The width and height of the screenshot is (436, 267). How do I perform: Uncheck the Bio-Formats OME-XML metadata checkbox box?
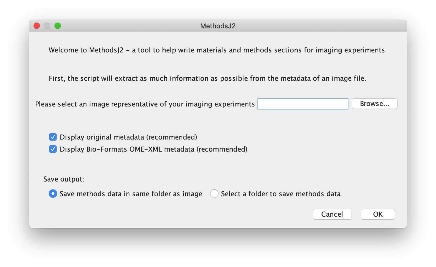pyautogui.click(x=53, y=149)
